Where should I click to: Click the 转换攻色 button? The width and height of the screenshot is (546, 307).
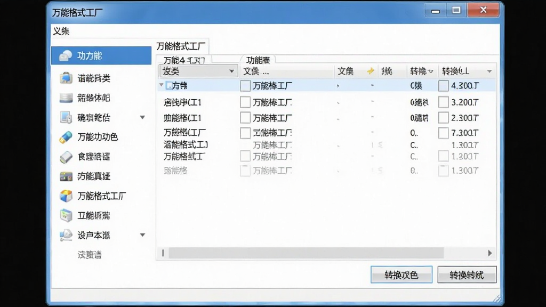[402, 275]
